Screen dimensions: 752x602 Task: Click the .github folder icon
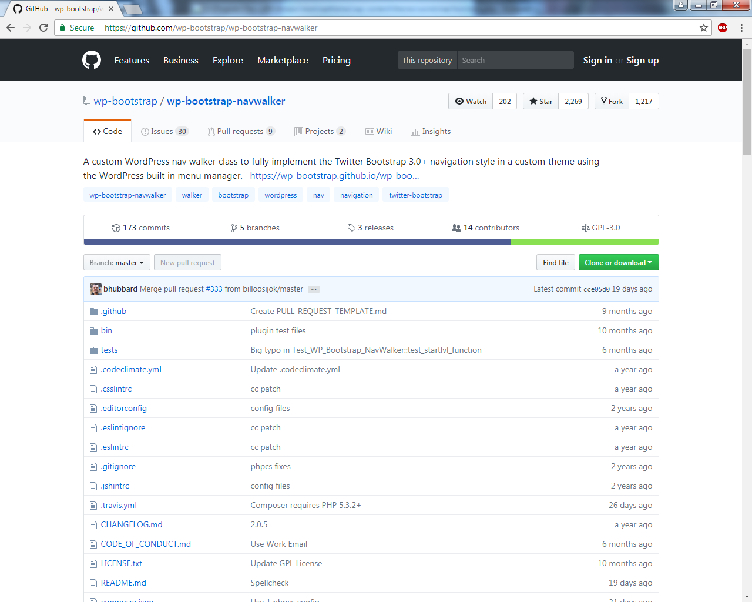pos(93,312)
